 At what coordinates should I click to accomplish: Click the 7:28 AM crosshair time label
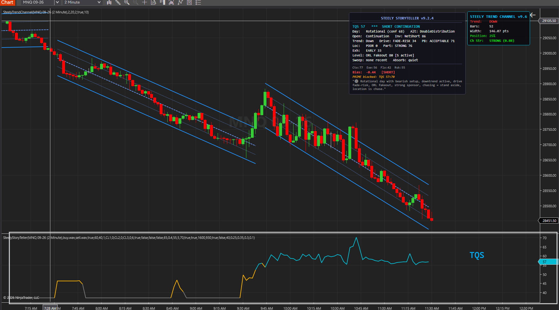pos(50,308)
